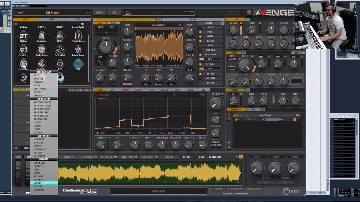Select the Cinematic category icon
The image size is (360, 202).
[x=42, y=36]
